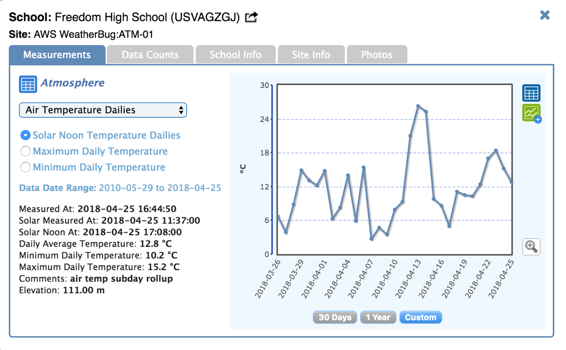Show the last 30 Days range
The height and width of the screenshot is (350, 566).
coord(335,317)
